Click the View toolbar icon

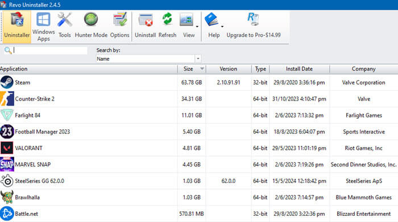186,20
